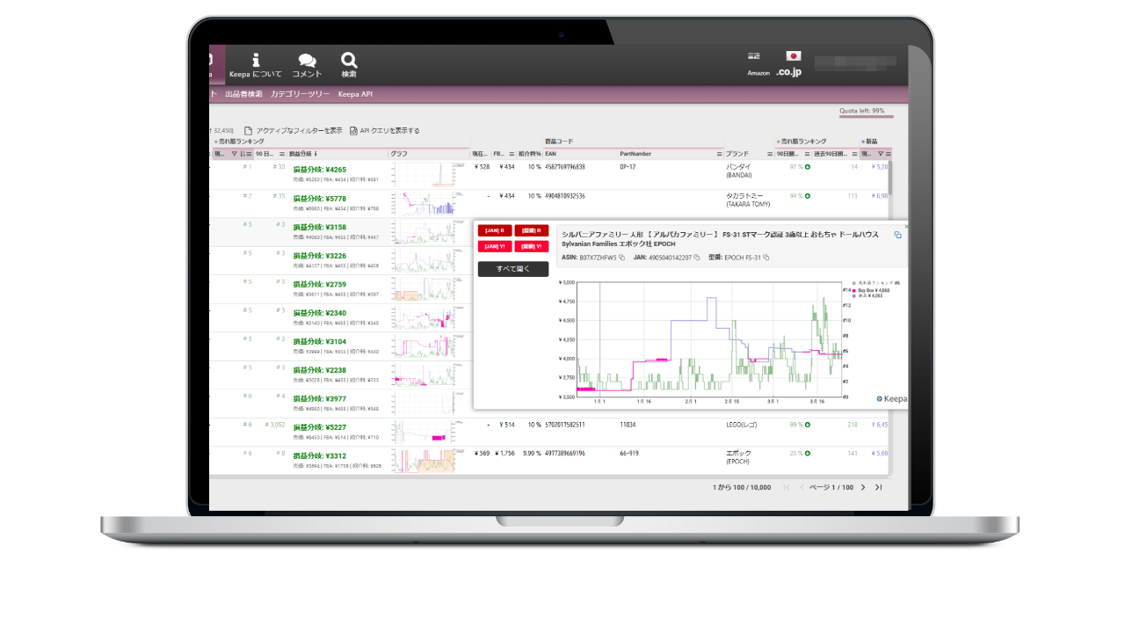This screenshot has width=1125, height=633.
Task: Go to the next page arrow
Action: click(863, 487)
